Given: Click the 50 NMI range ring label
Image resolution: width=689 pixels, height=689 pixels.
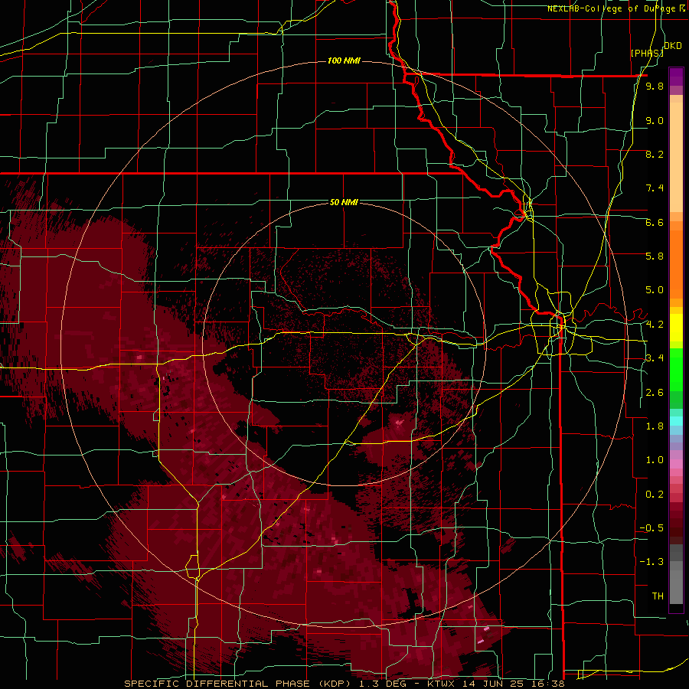Looking at the screenshot, I should point(344,203).
